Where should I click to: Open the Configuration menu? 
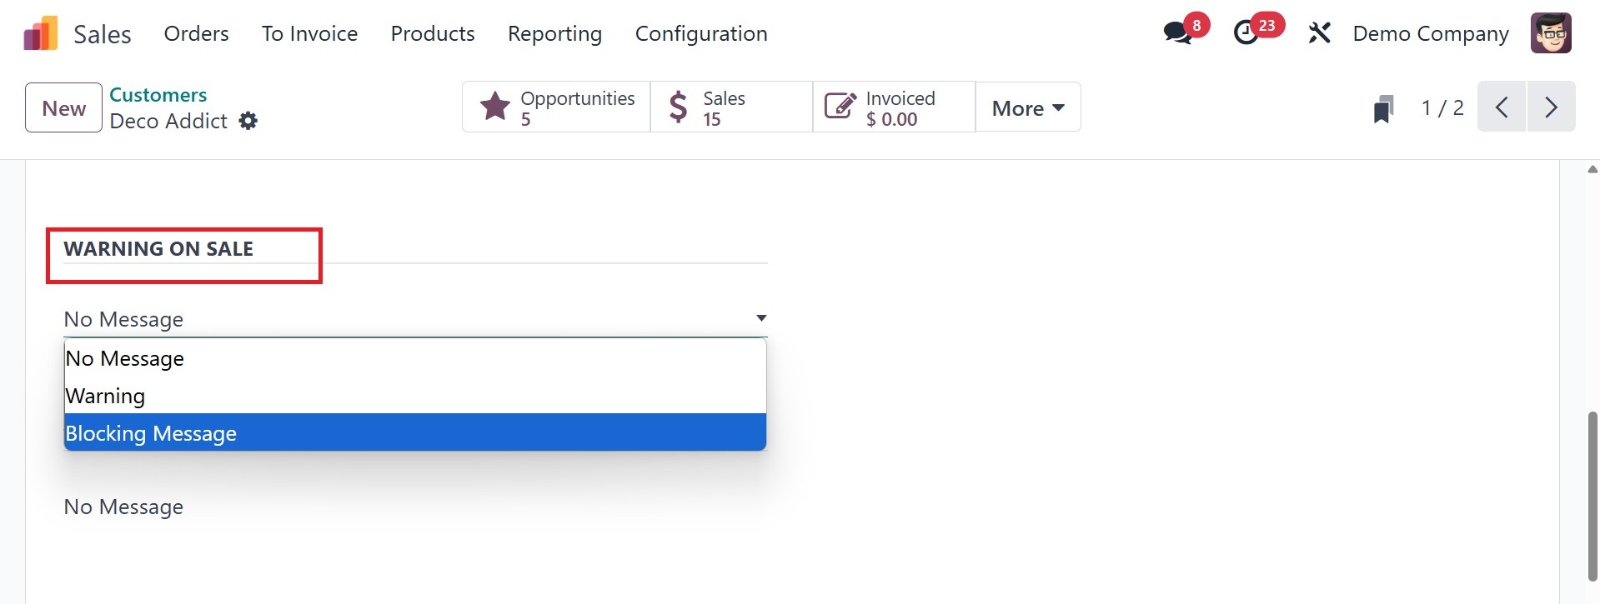click(701, 34)
